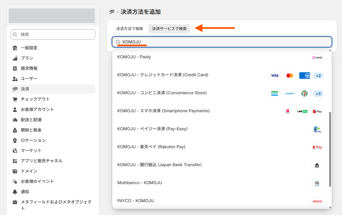Click the FamilyMart logo
Image resolution: width=342 pixels, height=215 pixels.
tap(274, 94)
